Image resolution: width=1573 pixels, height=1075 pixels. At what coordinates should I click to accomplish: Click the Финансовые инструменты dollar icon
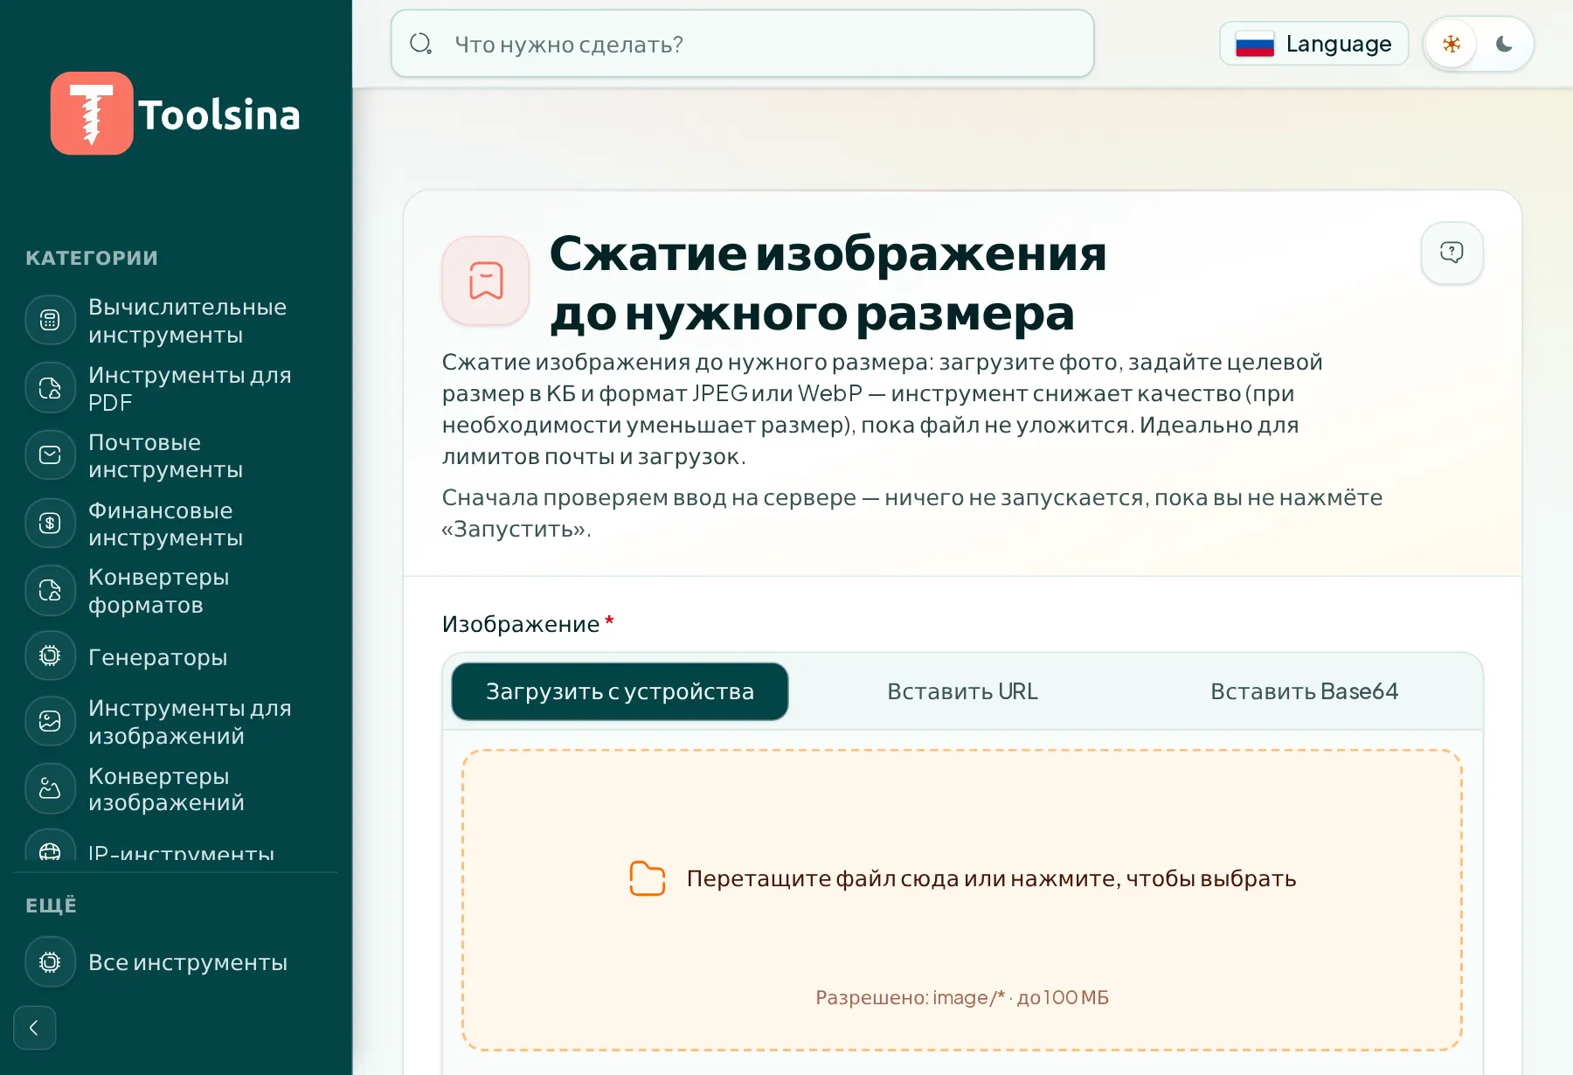50,524
